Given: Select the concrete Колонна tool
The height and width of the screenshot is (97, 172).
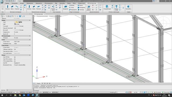Looking at the screenshot, I should click(8, 7).
